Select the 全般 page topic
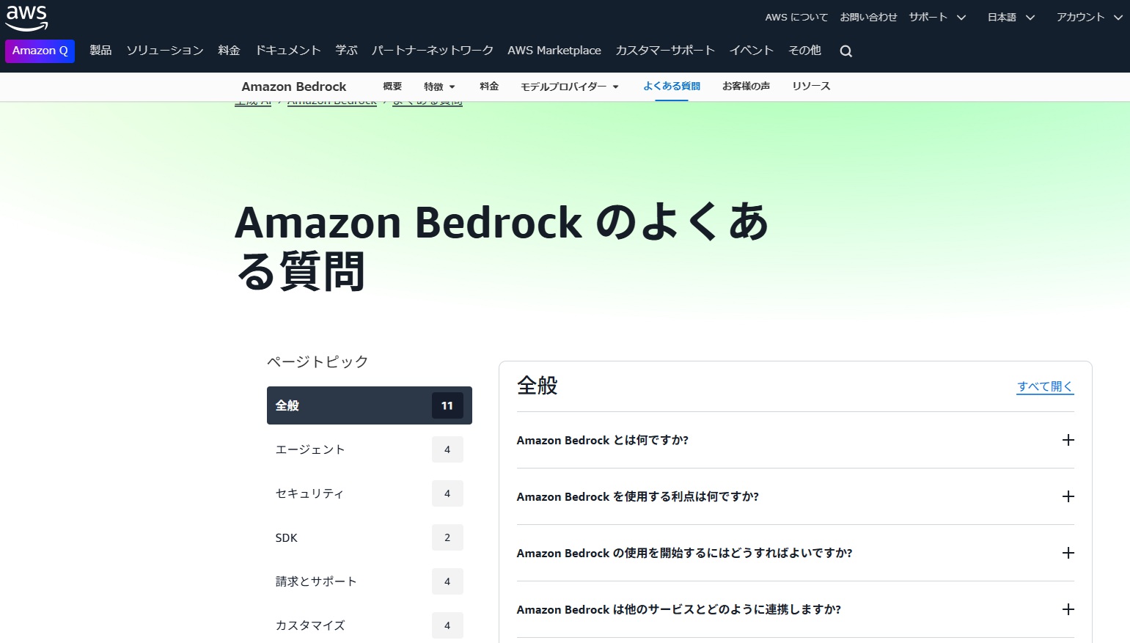This screenshot has width=1130, height=643. pos(370,405)
